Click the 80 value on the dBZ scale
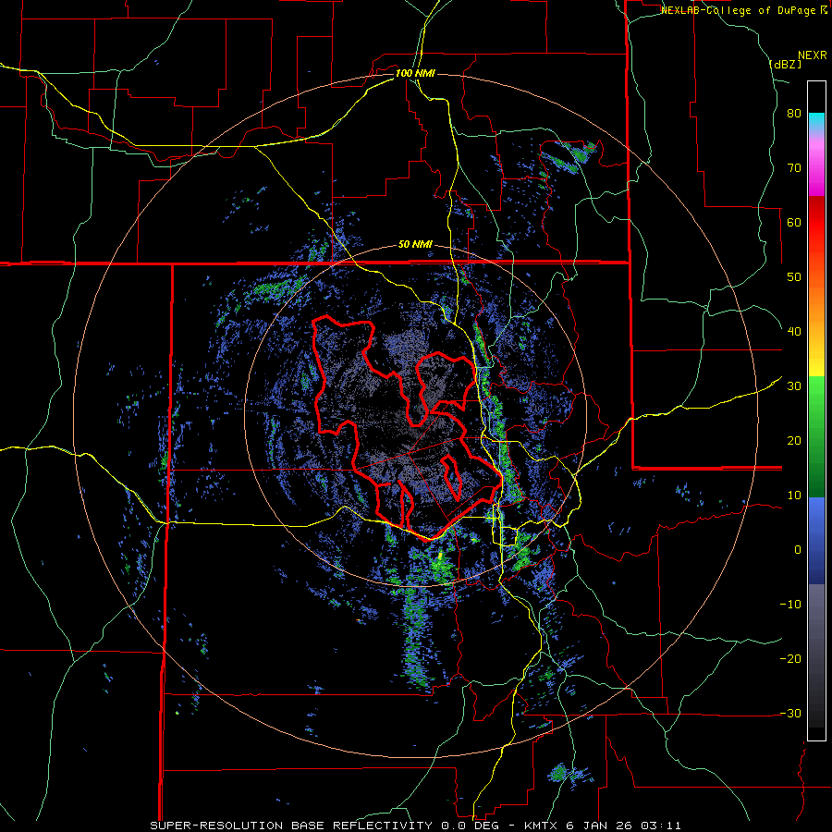832x832 pixels. [794, 114]
